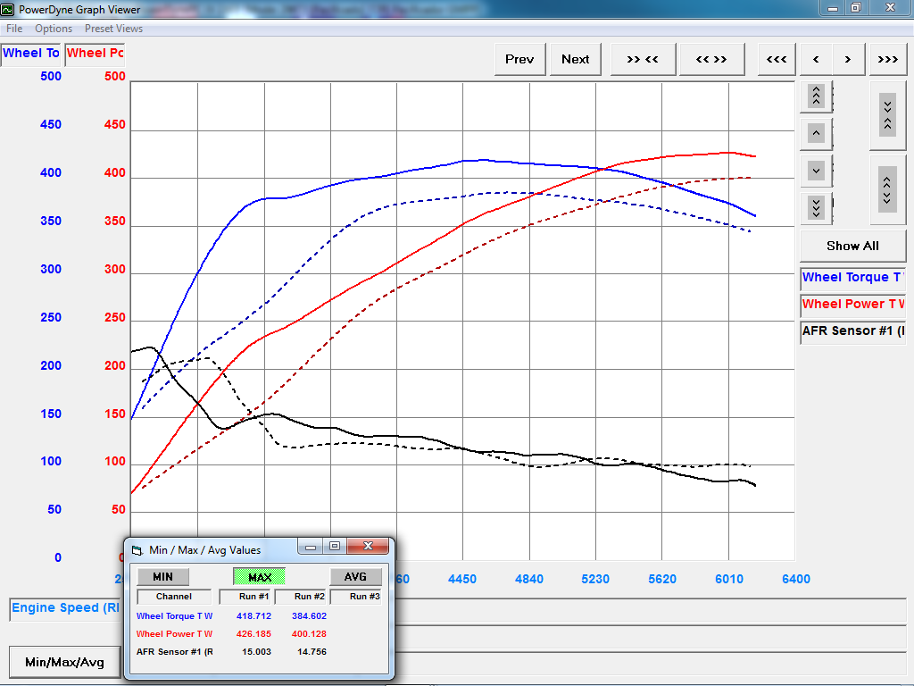Click the single down-chevron scroll button

(816, 170)
